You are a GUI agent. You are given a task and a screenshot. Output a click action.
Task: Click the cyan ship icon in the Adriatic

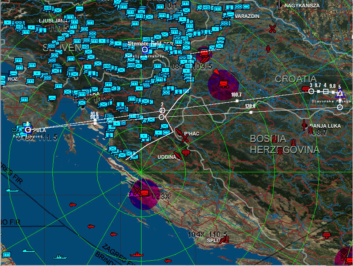(12, 190)
